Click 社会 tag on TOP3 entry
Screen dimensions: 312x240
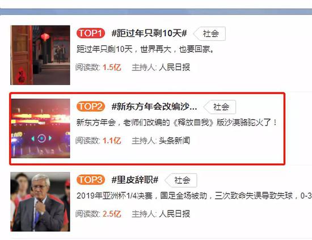[181, 180]
